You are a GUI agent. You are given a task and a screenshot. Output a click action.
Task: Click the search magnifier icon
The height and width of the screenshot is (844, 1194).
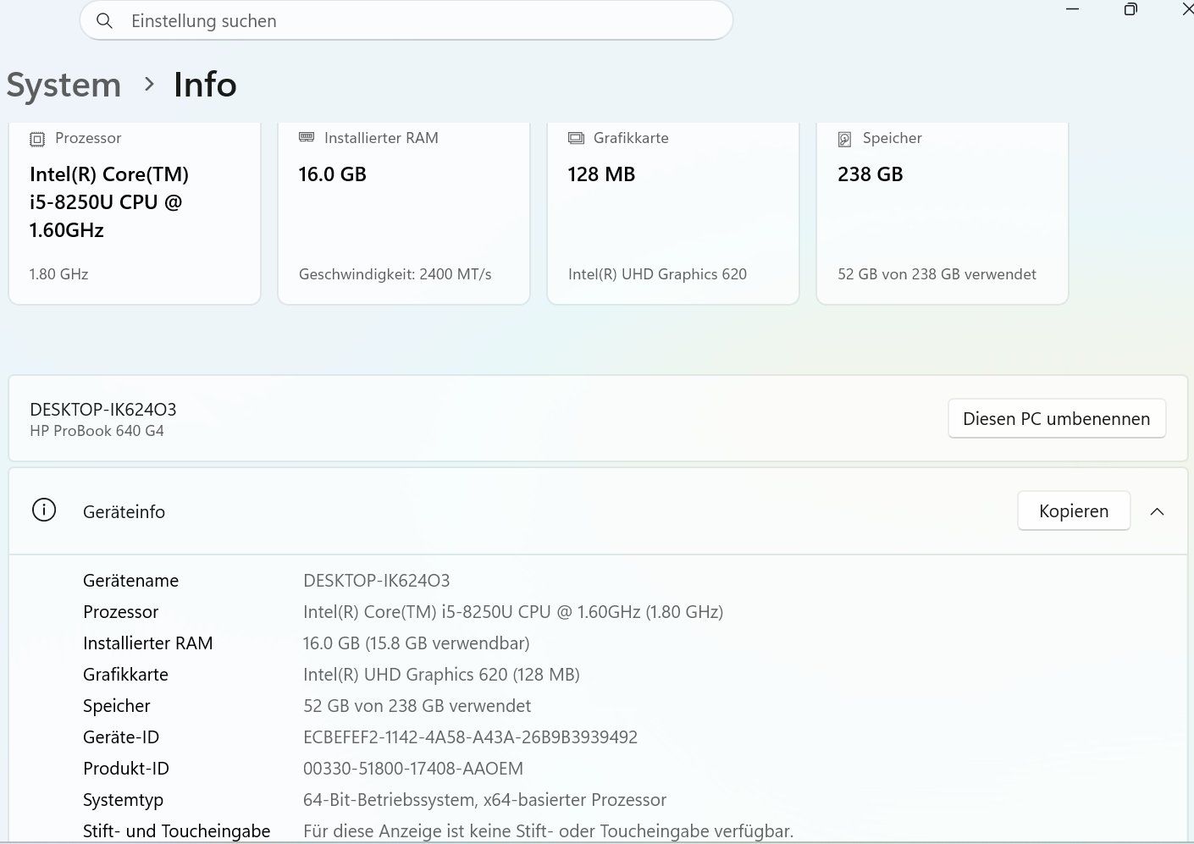(x=104, y=20)
